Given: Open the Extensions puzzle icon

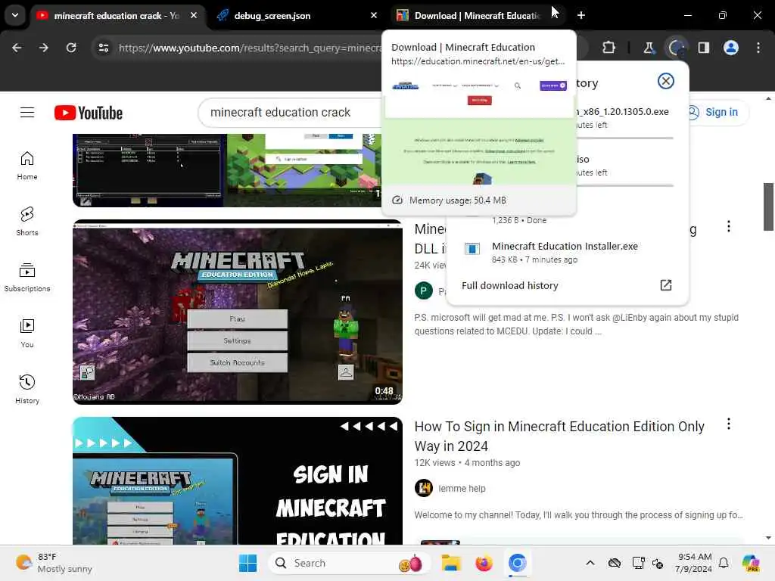Looking at the screenshot, I should [x=609, y=48].
